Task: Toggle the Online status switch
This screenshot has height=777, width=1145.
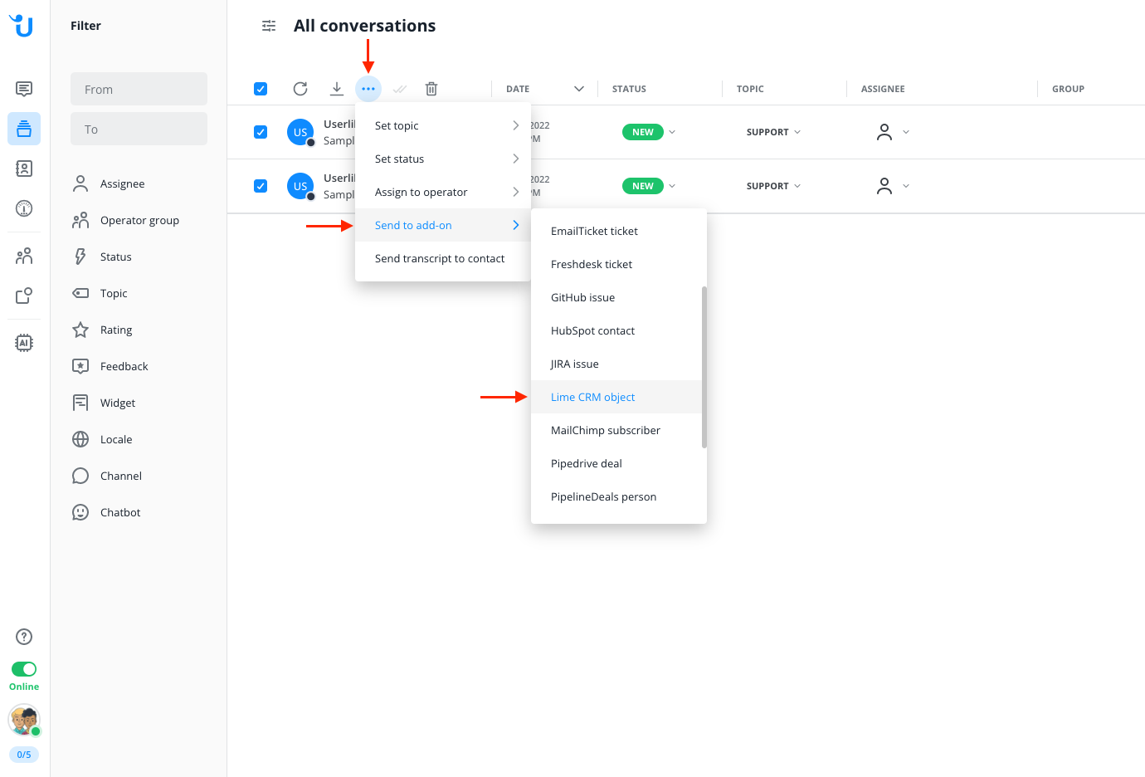Action: (24, 669)
